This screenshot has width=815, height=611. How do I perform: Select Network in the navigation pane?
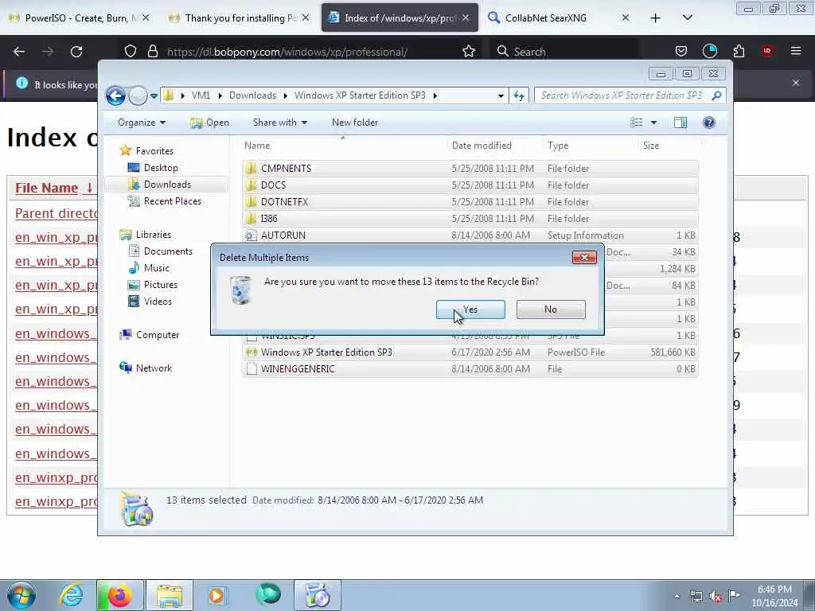(x=154, y=368)
